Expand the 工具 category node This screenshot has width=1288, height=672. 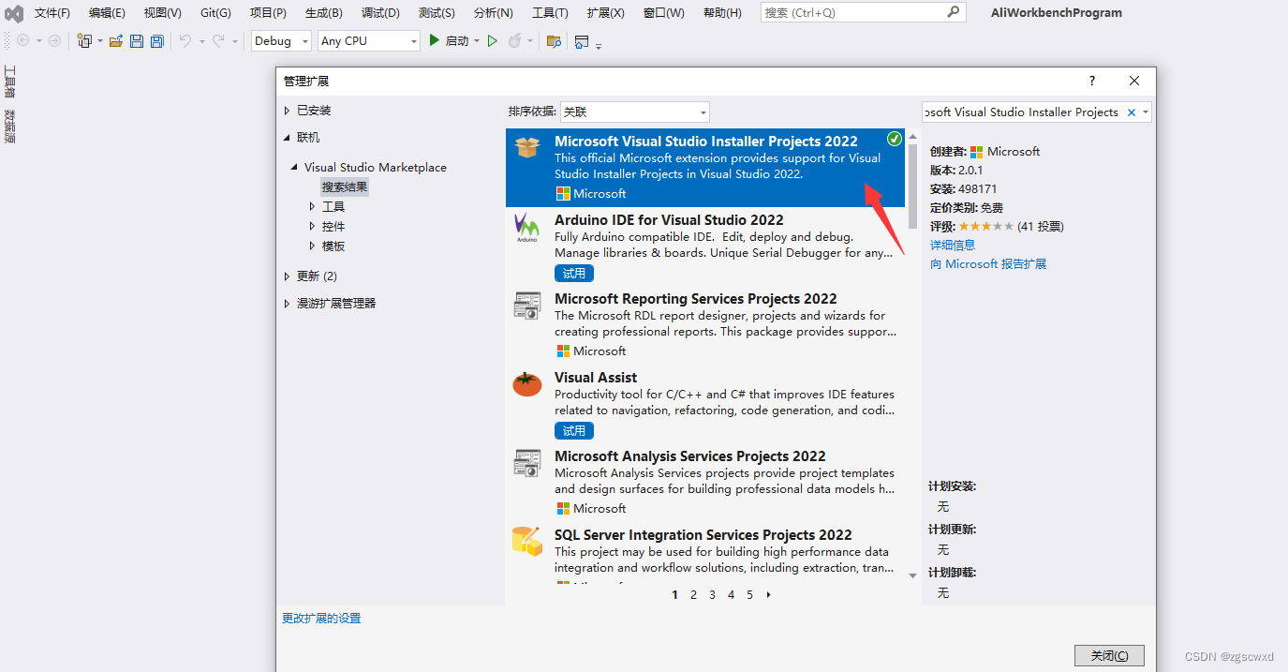[x=313, y=206]
